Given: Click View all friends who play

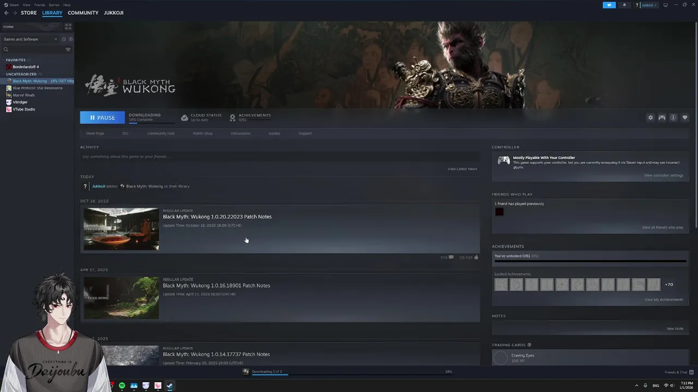Looking at the screenshot, I should click(x=663, y=227).
